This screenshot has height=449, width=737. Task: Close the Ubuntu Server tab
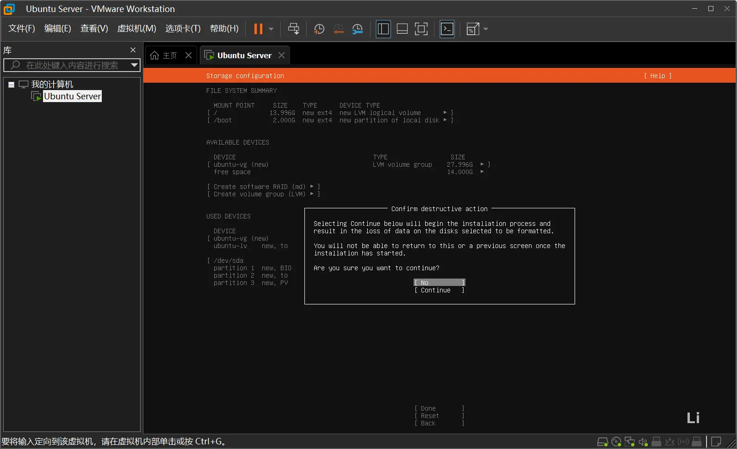click(281, 55)
